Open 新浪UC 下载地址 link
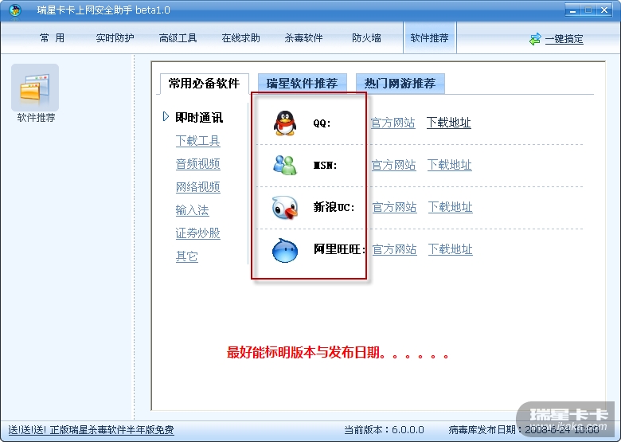The width and height of the screenshot is (621, 442). tap(451, 207)
